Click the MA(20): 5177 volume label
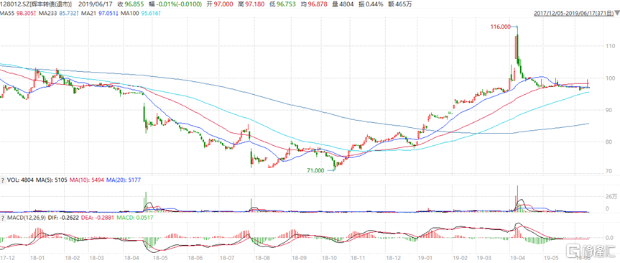Image resolution: width=620 pixels, height=263 pixels. [123, 180]
